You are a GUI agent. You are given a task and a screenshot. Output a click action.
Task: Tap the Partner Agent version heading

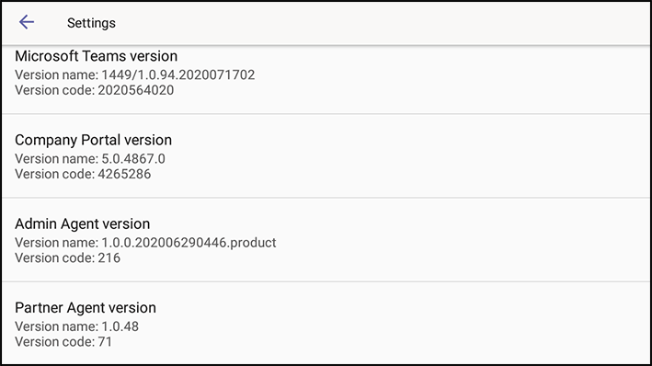point(86,308)
